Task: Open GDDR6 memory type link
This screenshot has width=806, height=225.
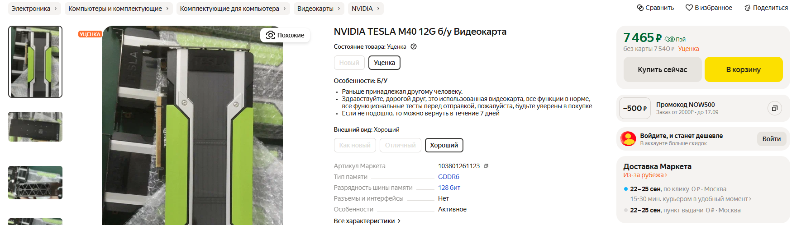Action: click(x=448, y=177)
